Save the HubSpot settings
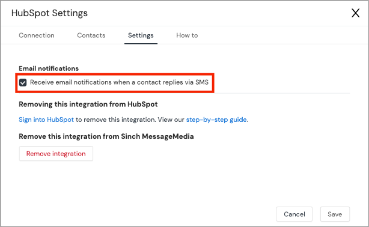The width and height of the screenshot is (369, 227). pos(335,214)
